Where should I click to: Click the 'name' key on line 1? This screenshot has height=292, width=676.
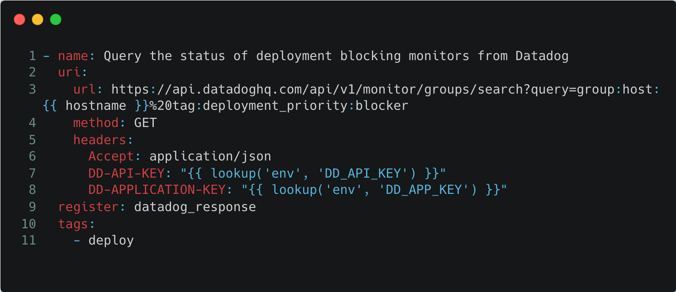tap(73, 56)
